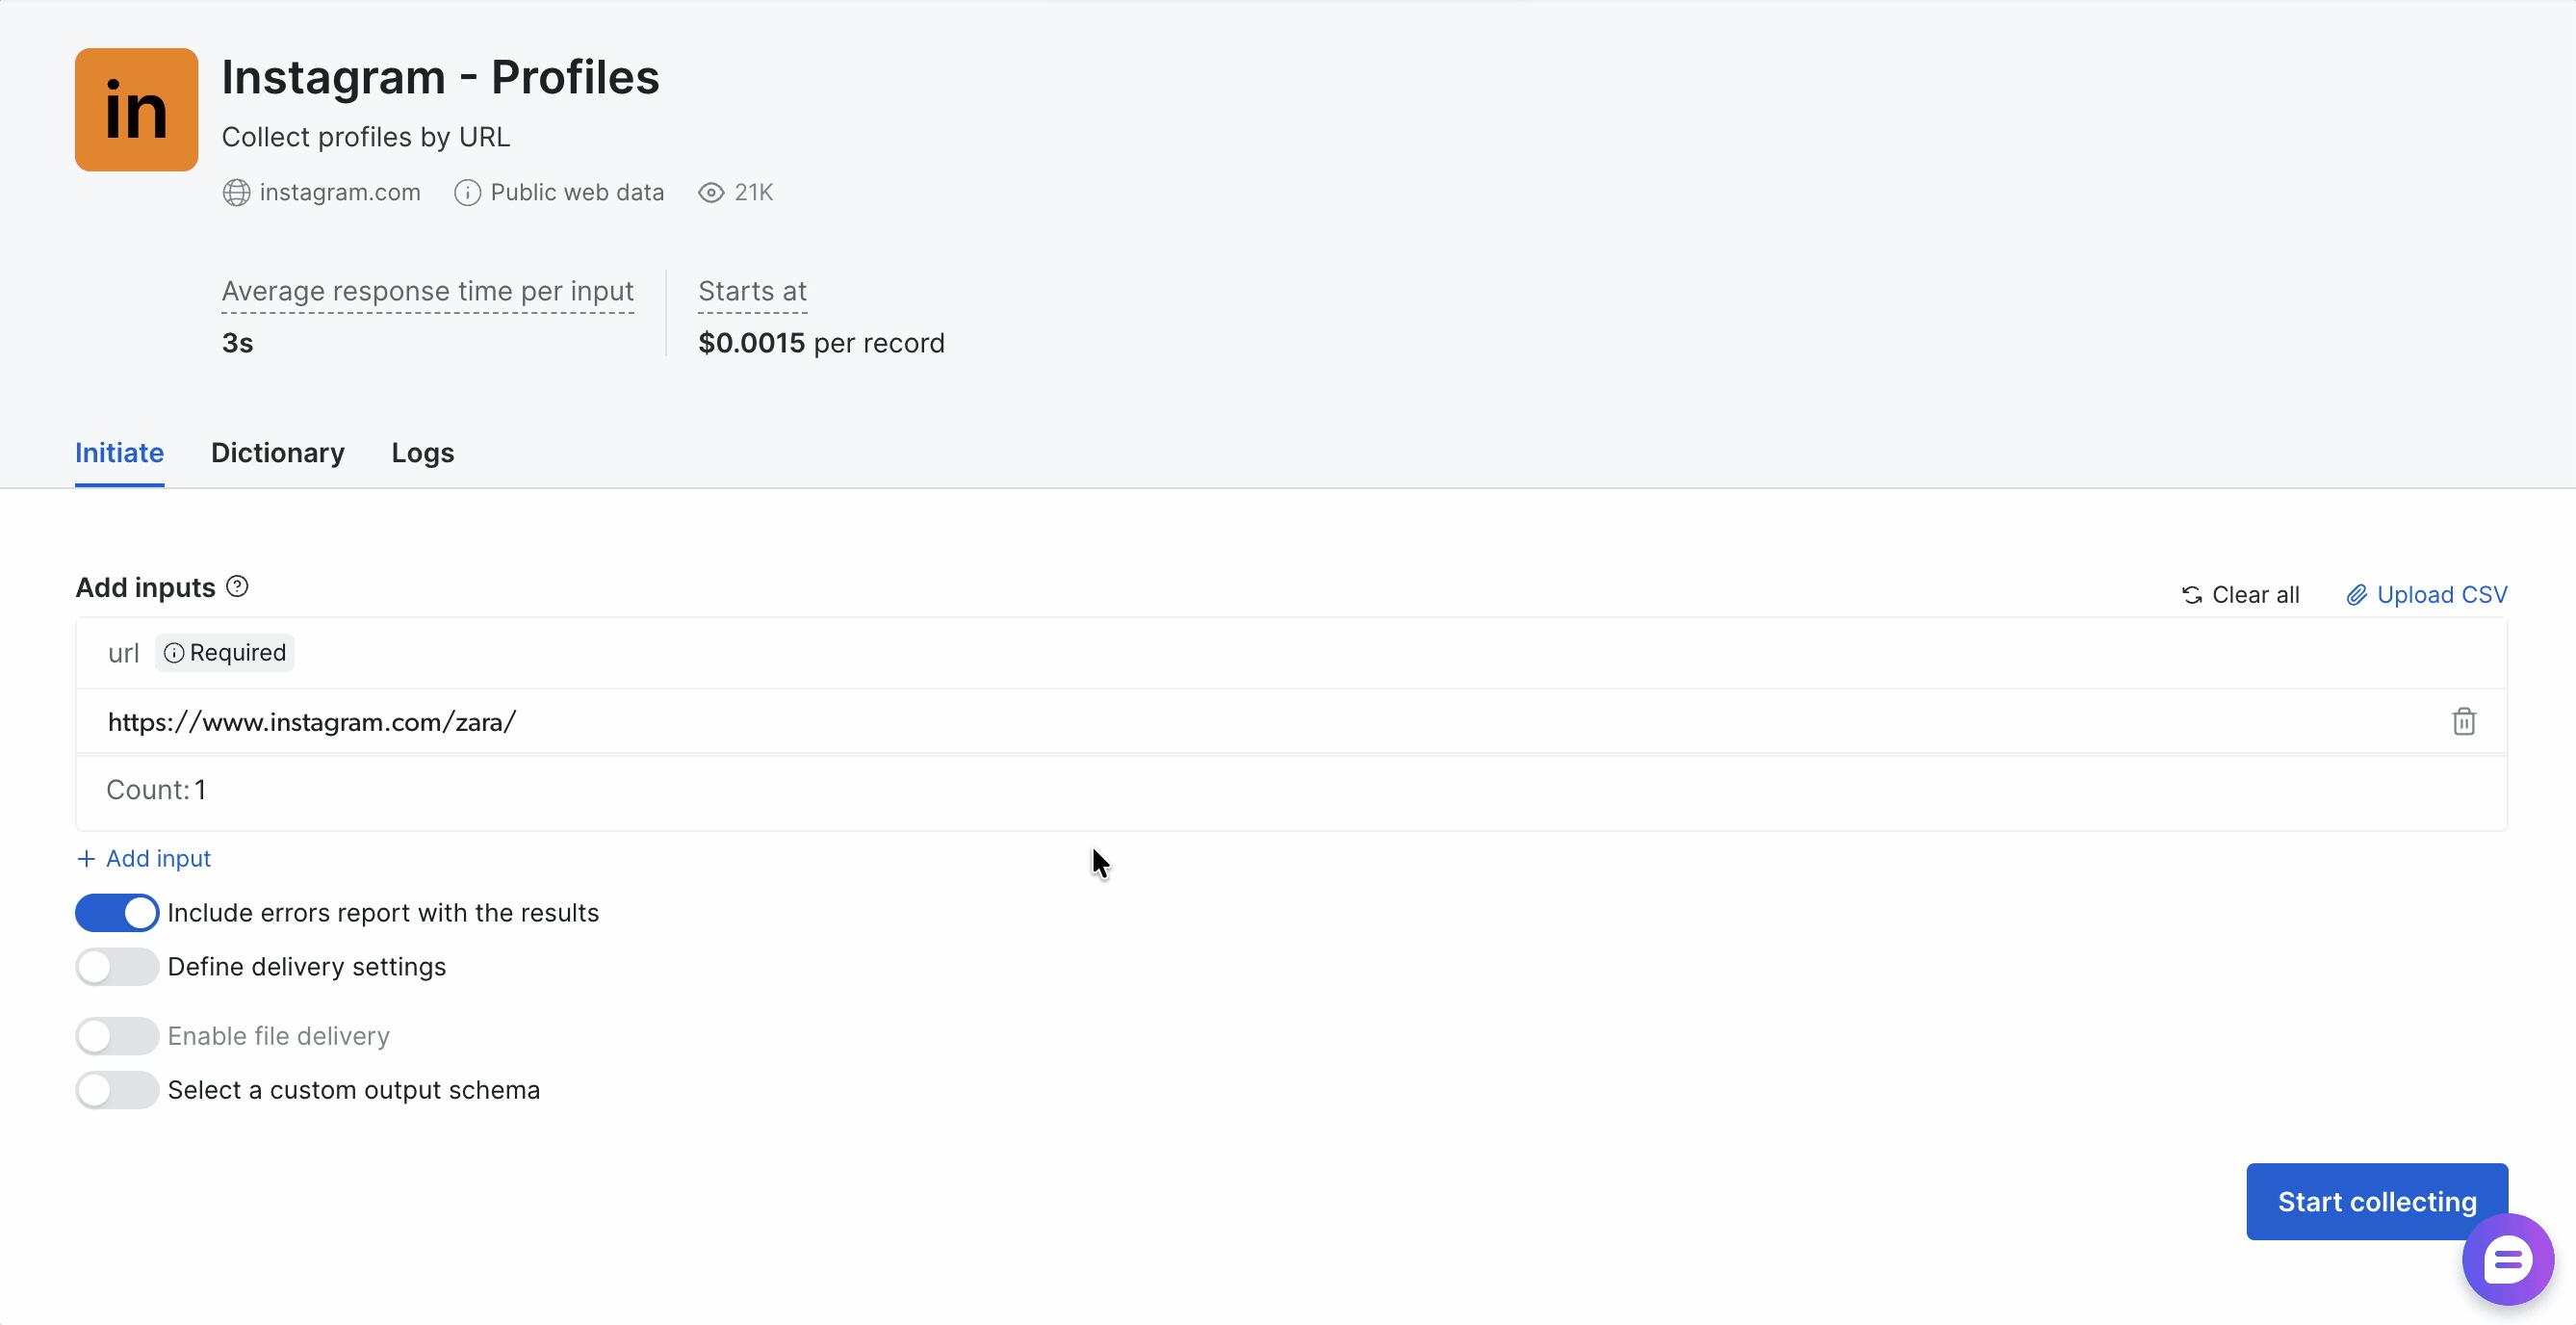The height and width of the screenshot is (1325, 2576).
Task: Click the eye views icon near 21K
Action: tap(711, 192)
